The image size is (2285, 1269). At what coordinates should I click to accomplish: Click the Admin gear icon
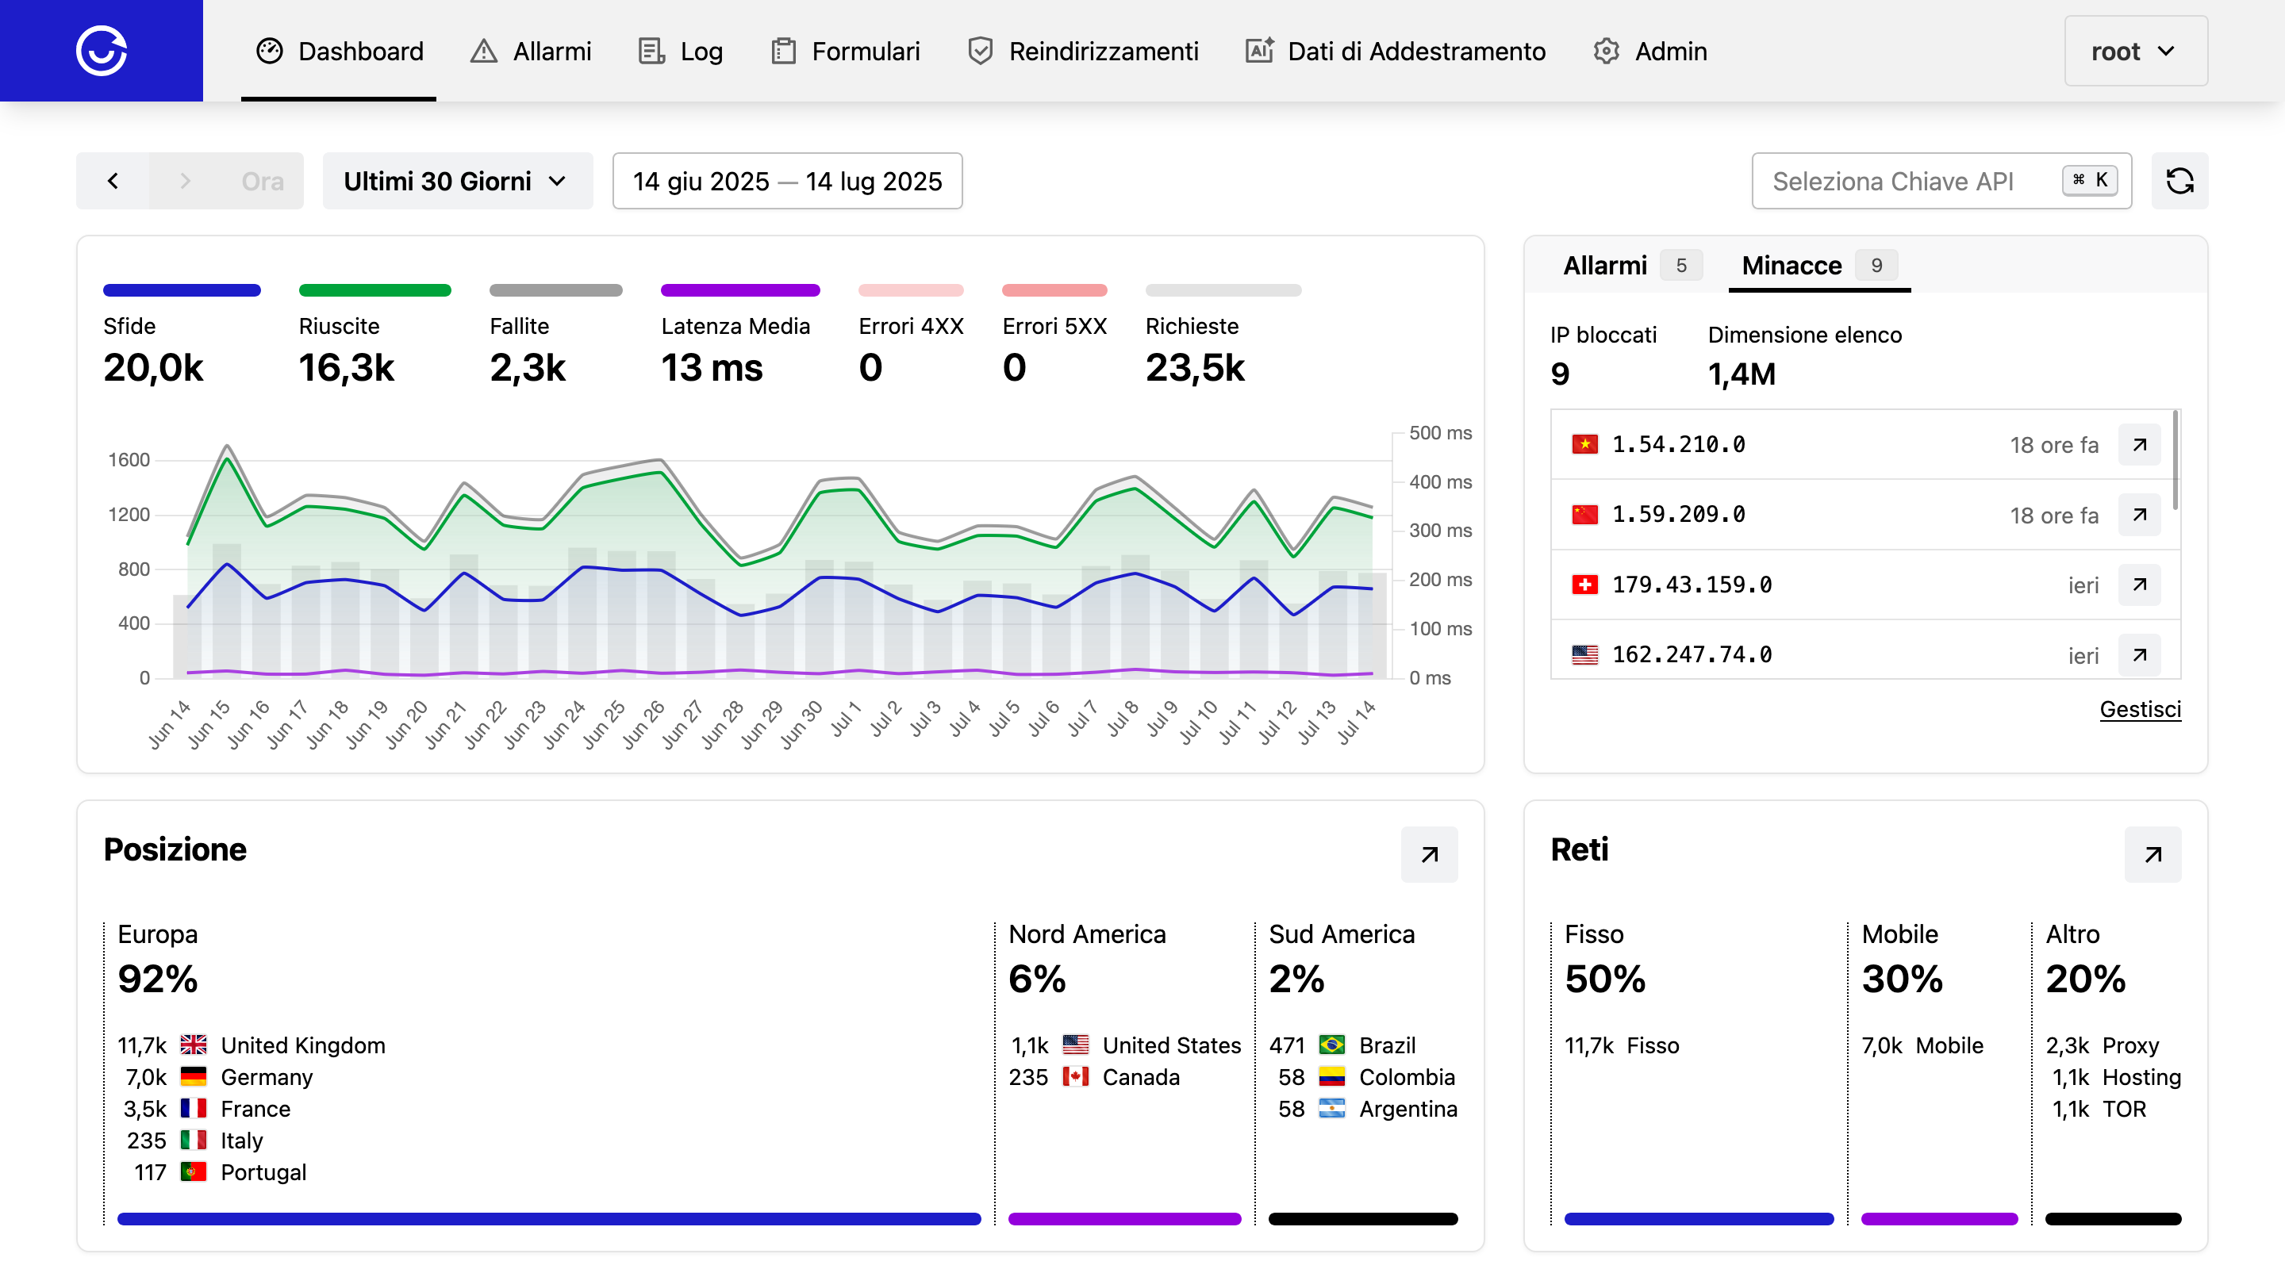(1606, 51)
